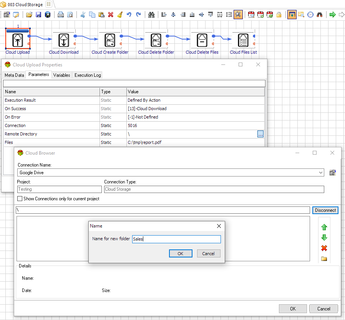Undo the last action in toolbar
The width and height of the screenshot is (345, 320).
[129, 15]
